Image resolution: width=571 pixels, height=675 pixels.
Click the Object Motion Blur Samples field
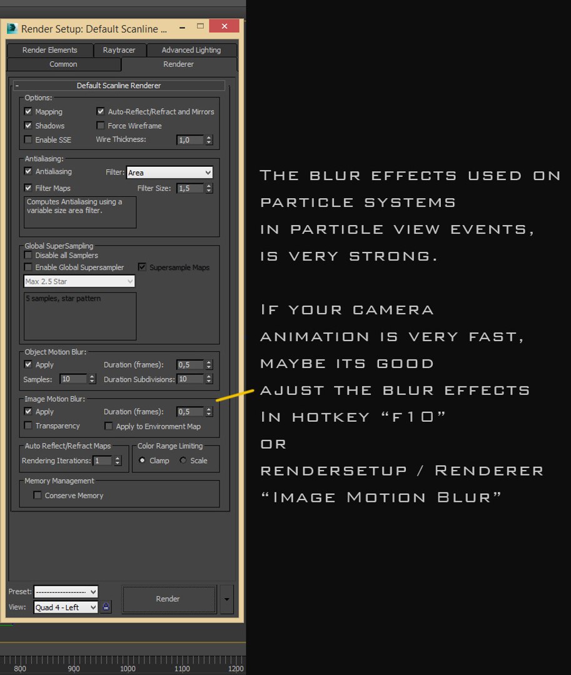73,379
